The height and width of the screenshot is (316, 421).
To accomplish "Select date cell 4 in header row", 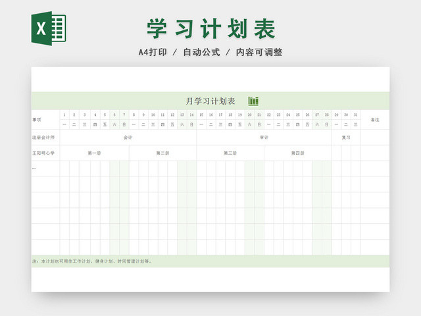I will click(x=95, y=115).
